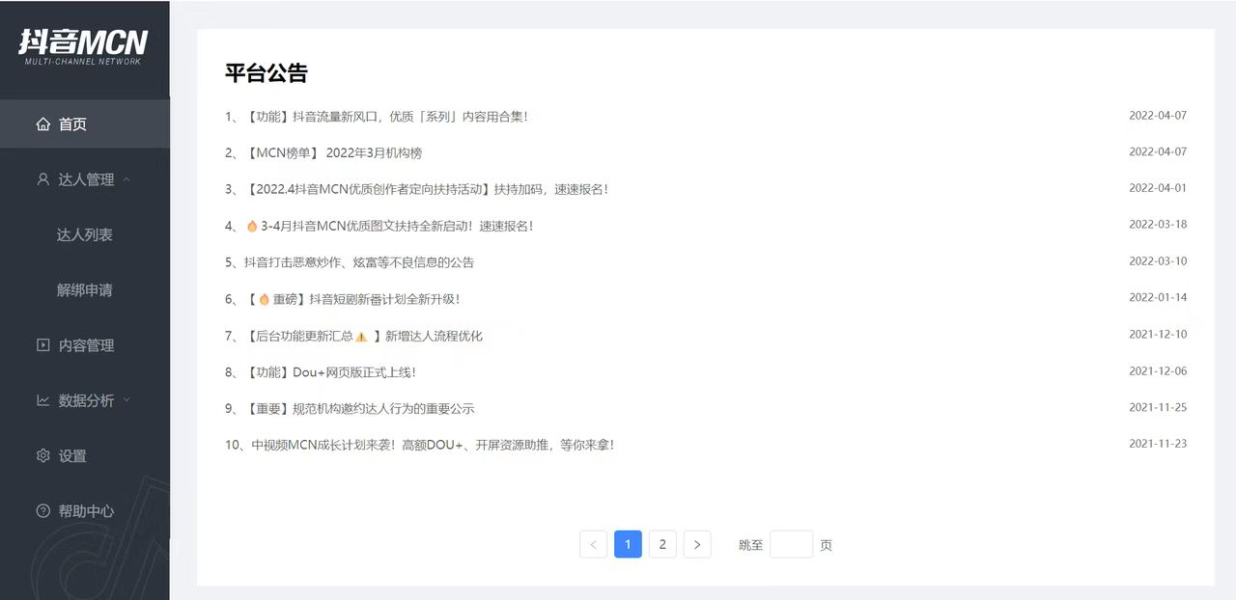Go to next page arrow
The height and width of the screenshot is (600, 1236).
[x=697, y=544]
